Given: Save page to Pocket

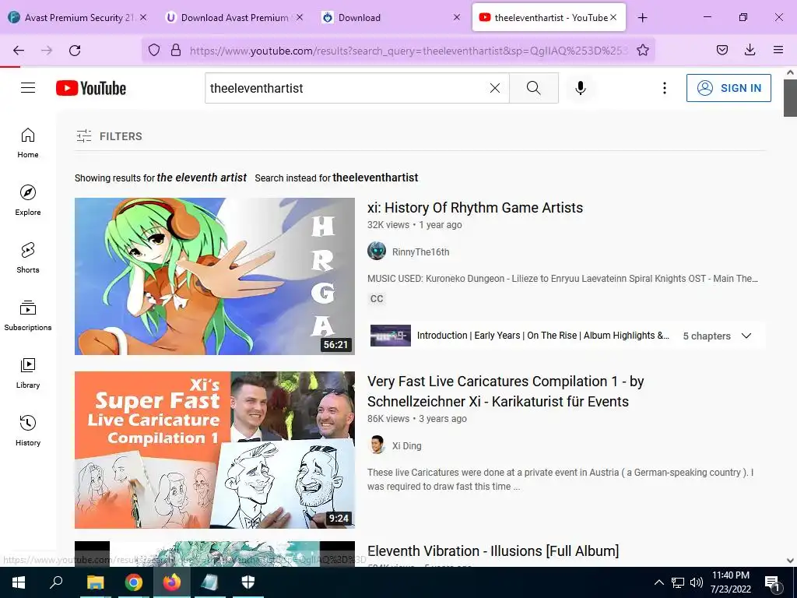Looking at the screenshot, I should [722, 50].
